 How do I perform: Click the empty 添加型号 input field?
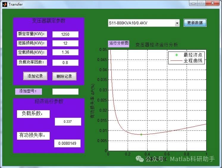[x=65, y=91]
